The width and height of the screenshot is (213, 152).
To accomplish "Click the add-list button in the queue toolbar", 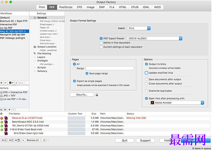I will (4, 140).
